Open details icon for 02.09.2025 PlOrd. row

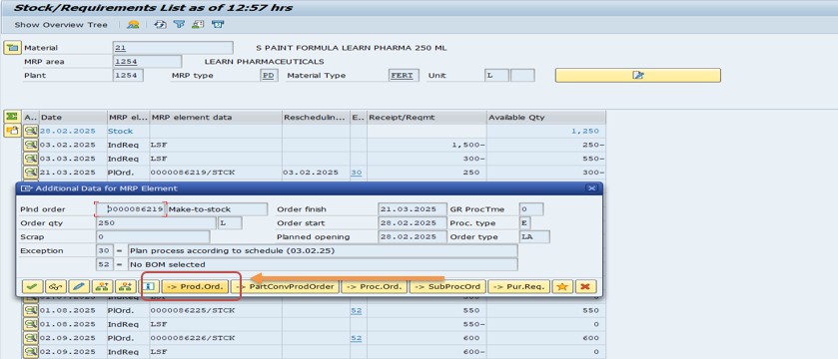[x=30, y=338]
